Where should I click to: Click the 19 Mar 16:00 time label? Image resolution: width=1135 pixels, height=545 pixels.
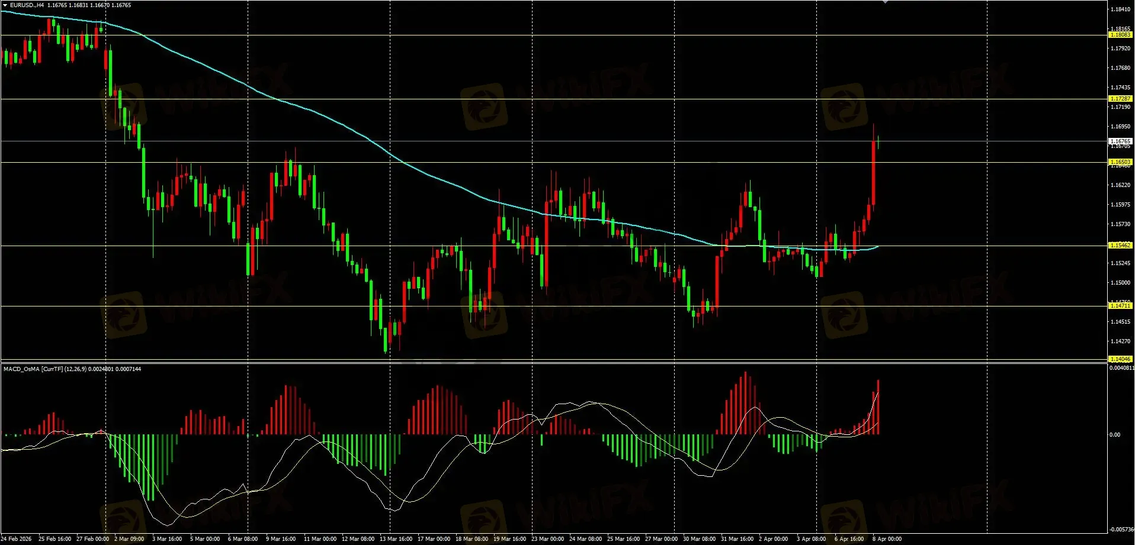(509, 539)
